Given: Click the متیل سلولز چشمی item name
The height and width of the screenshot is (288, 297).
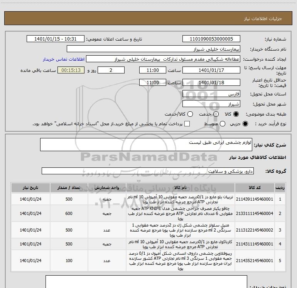Looking at the screenshot, I should pyautogui.click(x=181, y=230).
